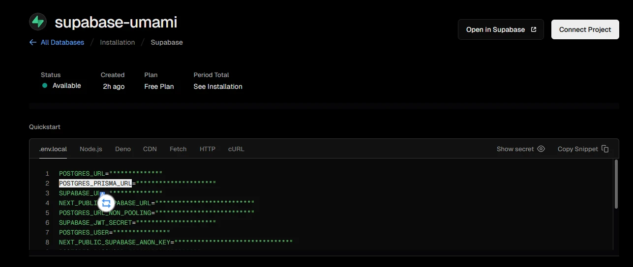This screenshot has height=267, width=633.
Task: Select the Deno snippet tab
Action: (123, 149)
